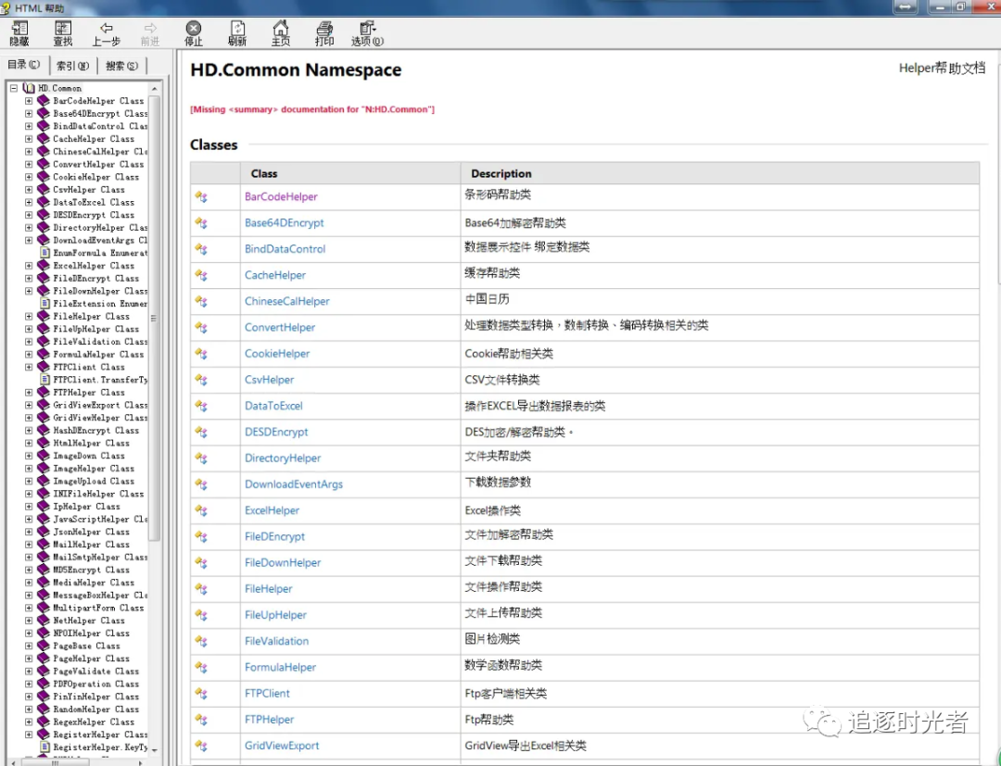Select JsonHelper Class in the contents tree
Image resolution: width=1001 pixels, height=766 pixels.
[91, 532]
